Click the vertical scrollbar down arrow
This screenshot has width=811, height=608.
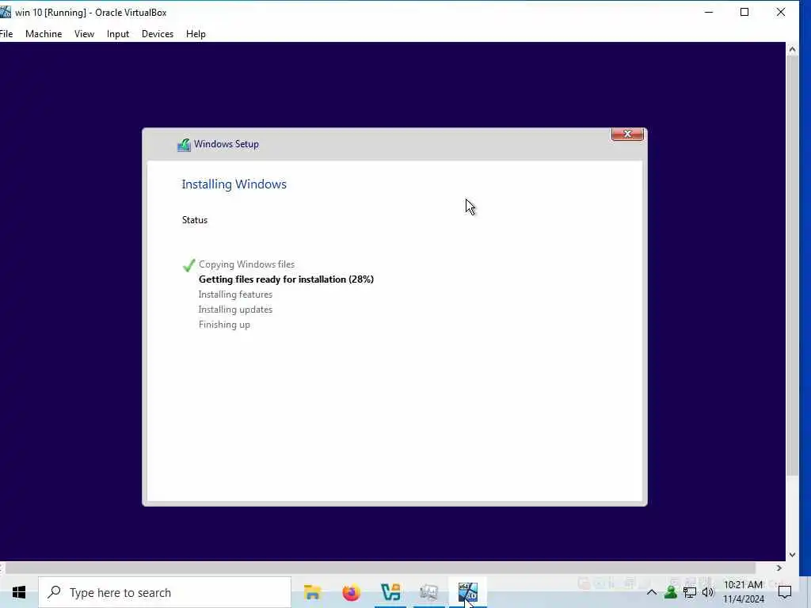792,555
